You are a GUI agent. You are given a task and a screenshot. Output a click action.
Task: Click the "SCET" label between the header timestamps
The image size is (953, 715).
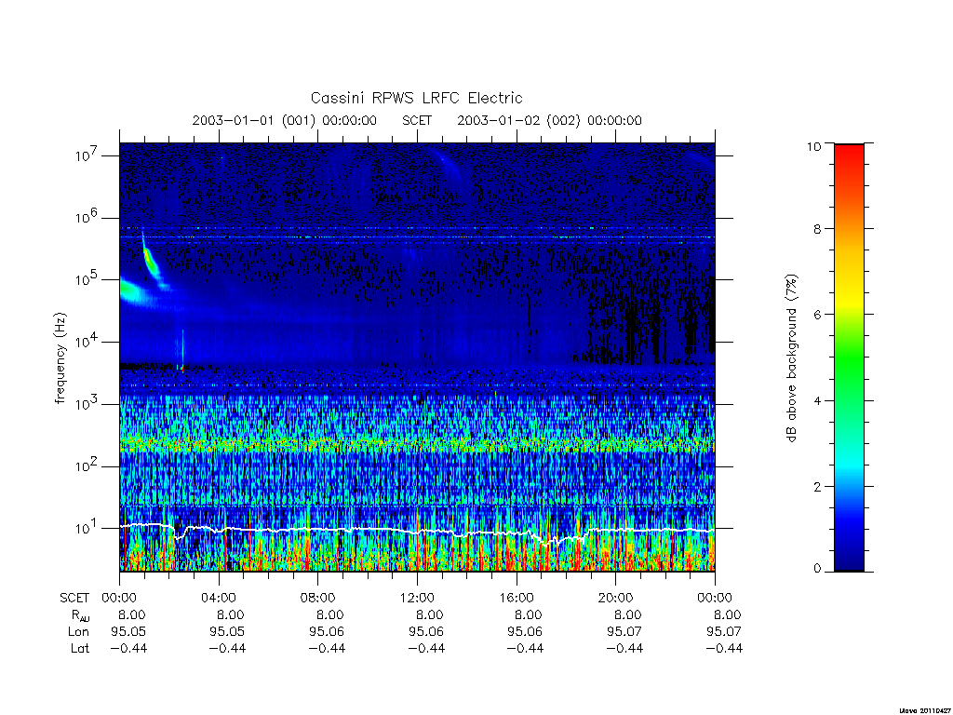[x=417, y=120]
